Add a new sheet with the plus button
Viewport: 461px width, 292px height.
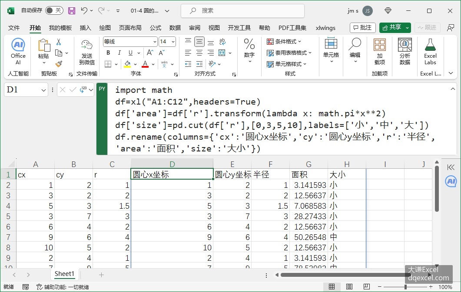101,275
